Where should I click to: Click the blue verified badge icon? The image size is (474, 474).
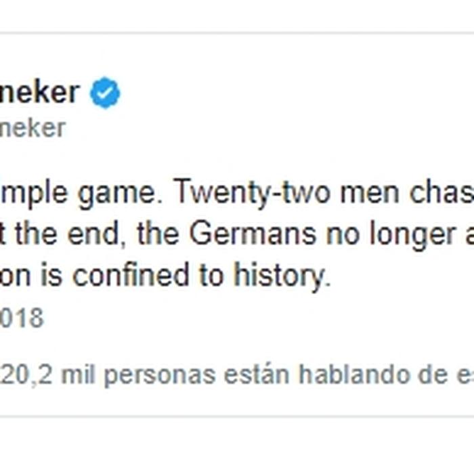point(105,93)
